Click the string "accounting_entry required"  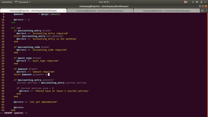(50, 33)
